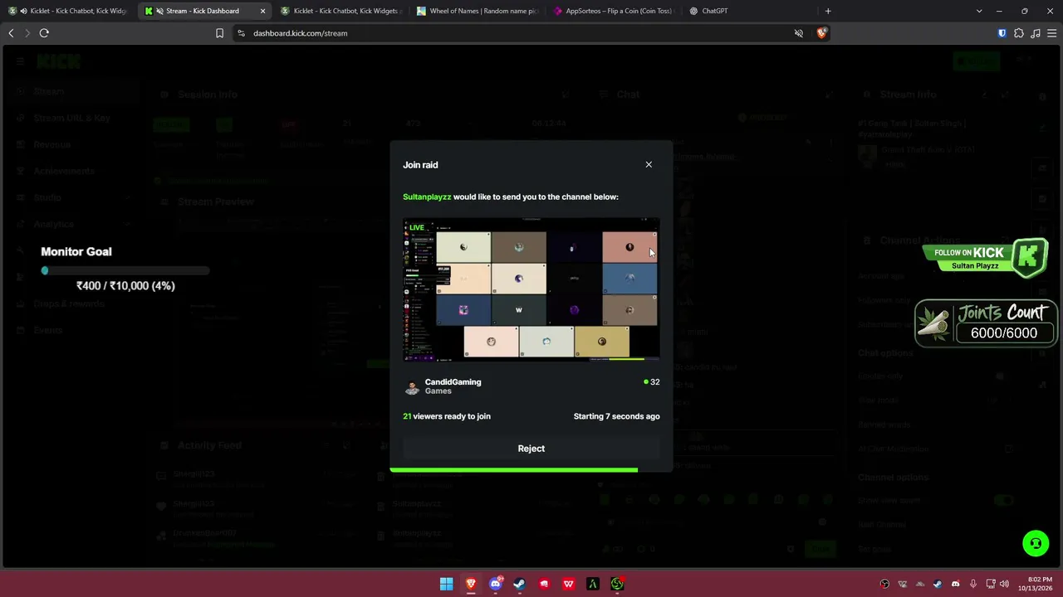Open the Brave main menu

[1051, 33]
